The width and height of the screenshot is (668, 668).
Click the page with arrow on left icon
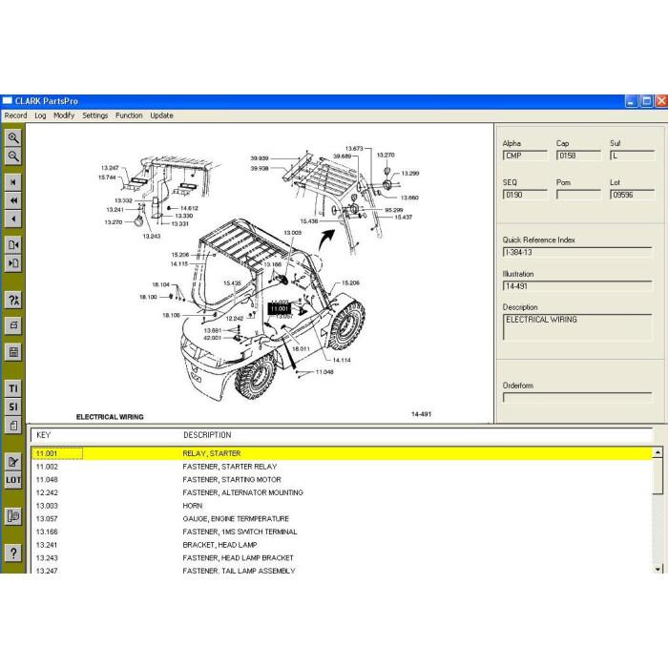13,263
